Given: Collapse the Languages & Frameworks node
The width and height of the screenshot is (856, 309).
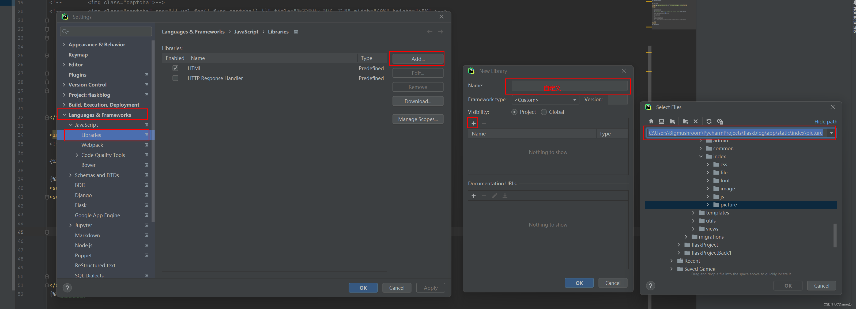Looking at the screenshot, I should point(64,115).
